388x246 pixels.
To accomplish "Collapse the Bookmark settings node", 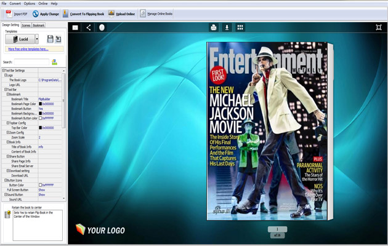I will pyautogui.click(x=8, y=94).
